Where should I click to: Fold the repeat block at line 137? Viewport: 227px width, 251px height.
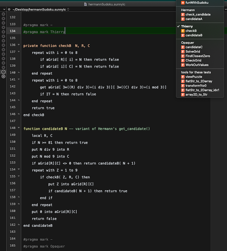click(19, 52)
